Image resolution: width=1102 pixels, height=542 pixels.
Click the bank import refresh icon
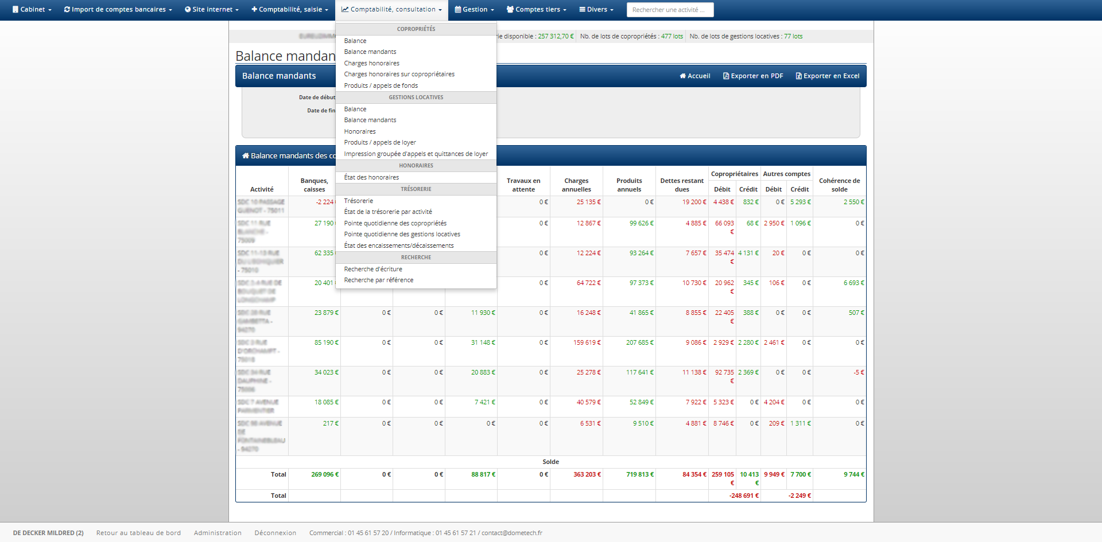(x=67, y=10)
